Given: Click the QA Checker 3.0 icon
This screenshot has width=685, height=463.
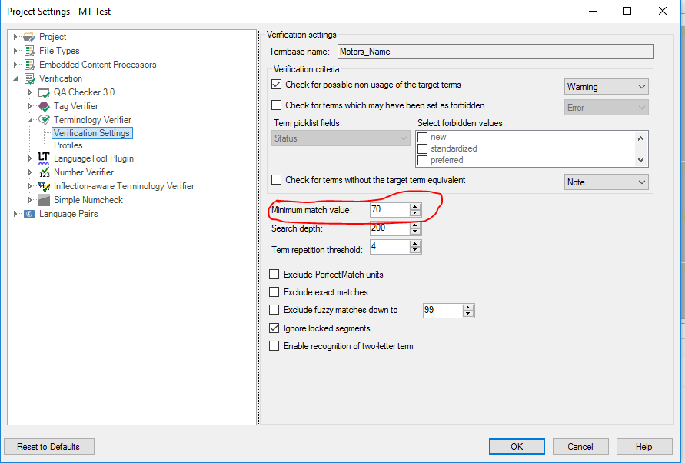Looking at the screenshot, I should click(44, 93).
